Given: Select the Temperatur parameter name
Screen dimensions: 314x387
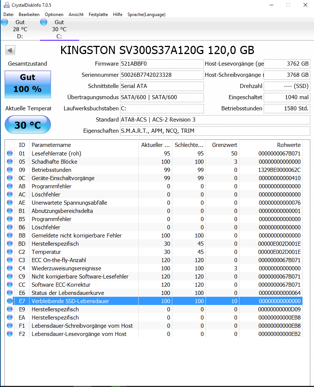Looking at the screenshot, I should pyautogui.click(x=46, y=252).
